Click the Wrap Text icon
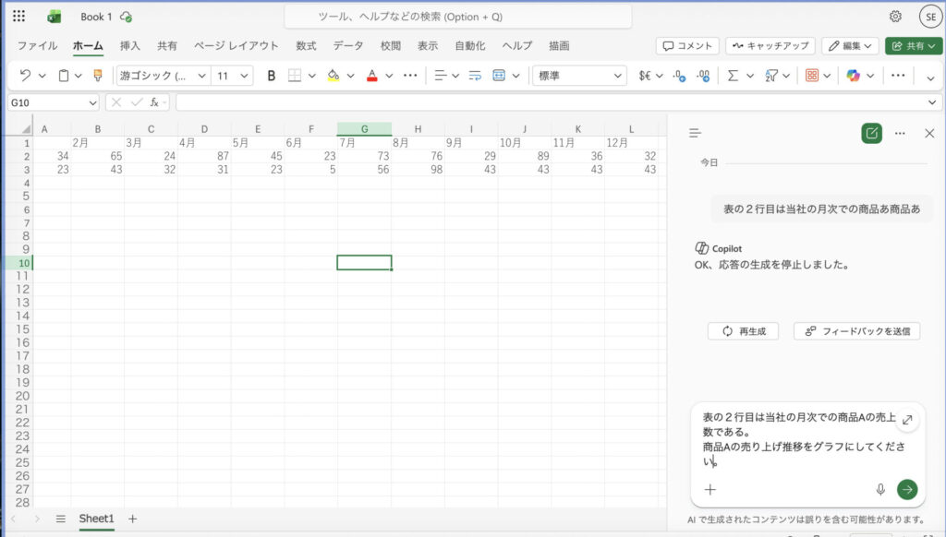 tap(475, 76)
